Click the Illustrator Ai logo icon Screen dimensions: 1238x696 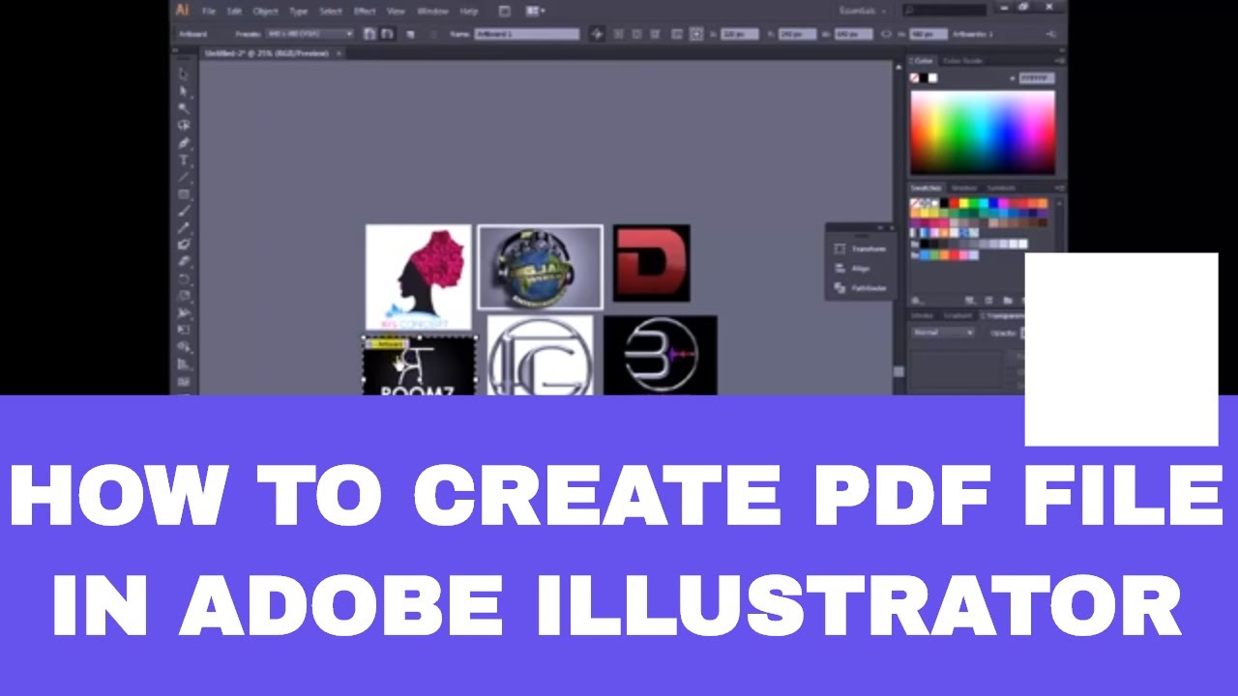click(182, 12)
